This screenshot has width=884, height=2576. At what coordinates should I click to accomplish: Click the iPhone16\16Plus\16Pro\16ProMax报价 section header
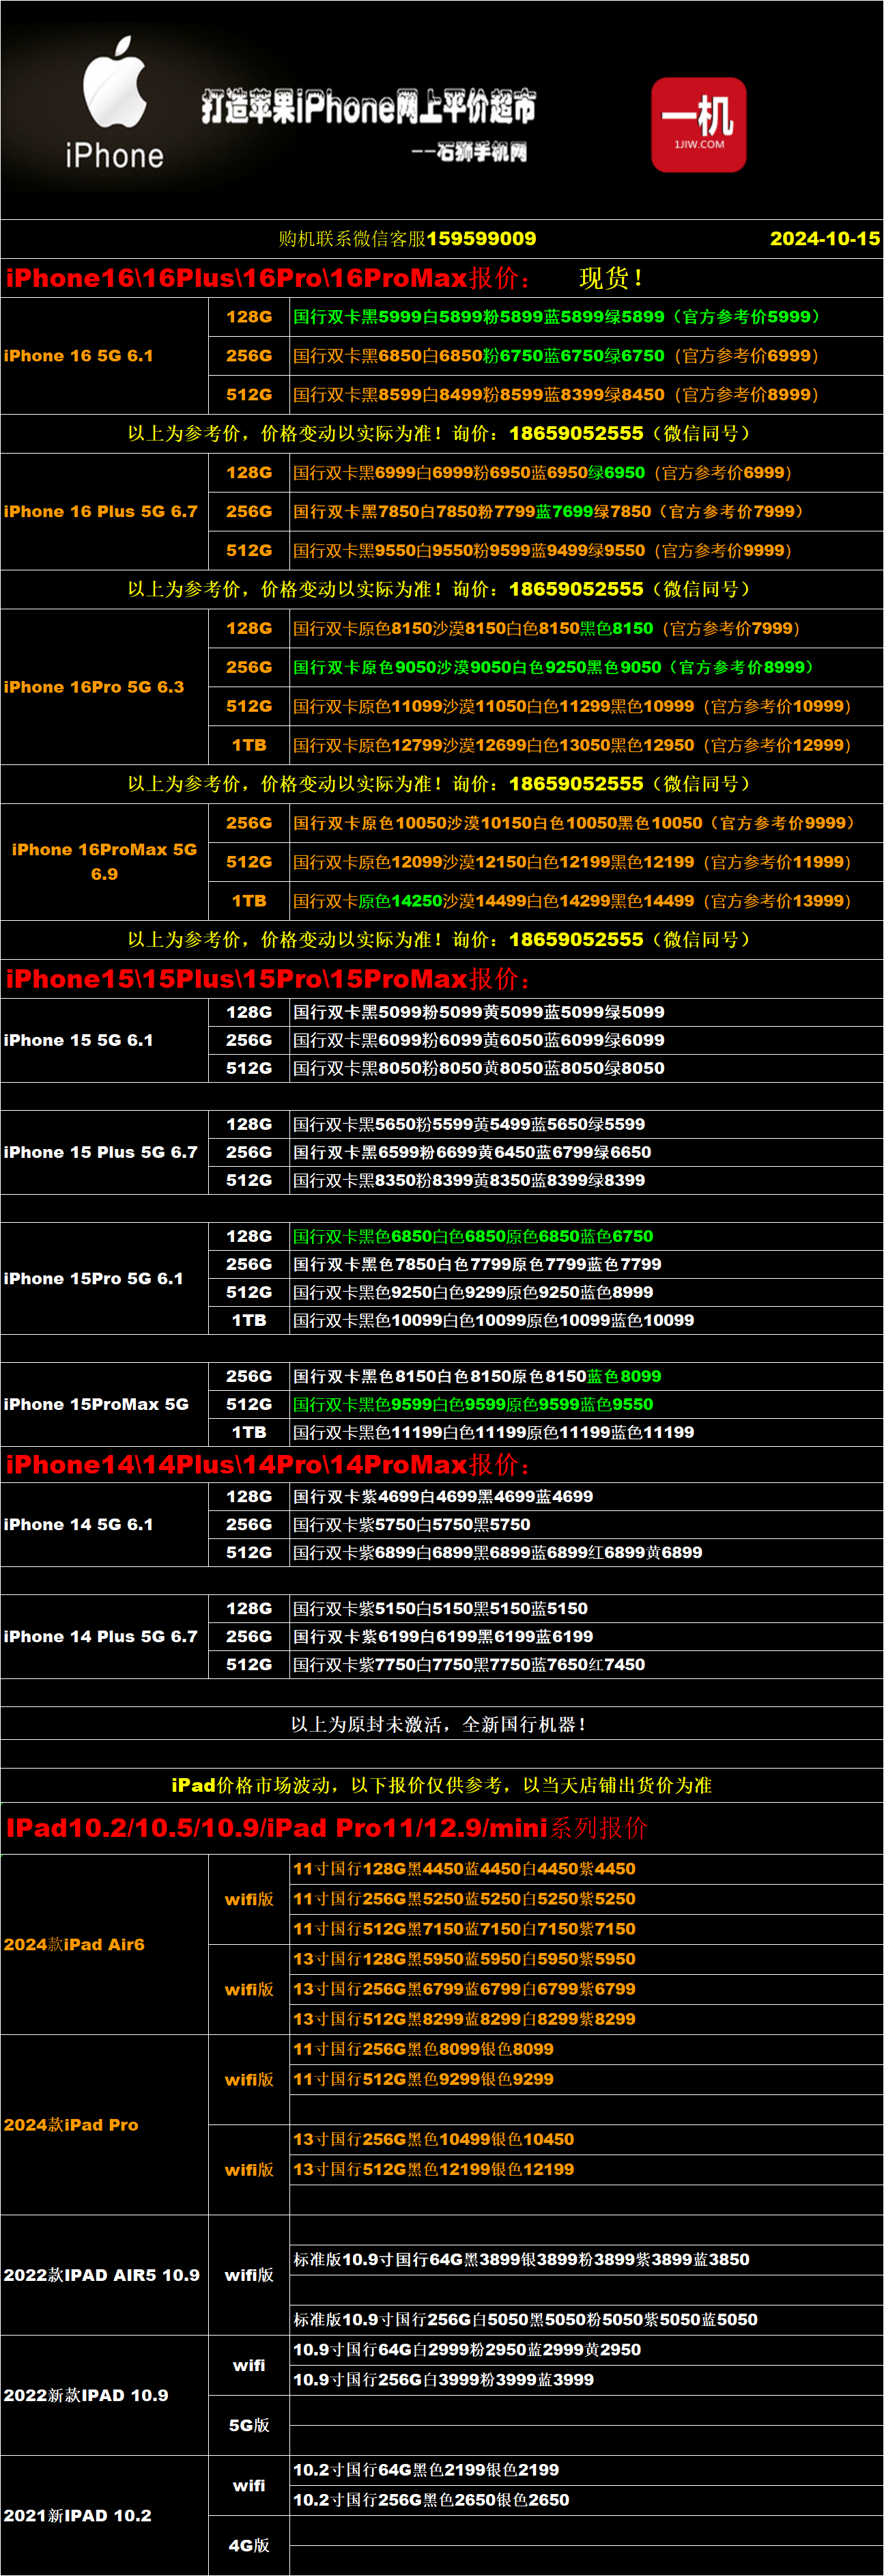coord(269,278)
